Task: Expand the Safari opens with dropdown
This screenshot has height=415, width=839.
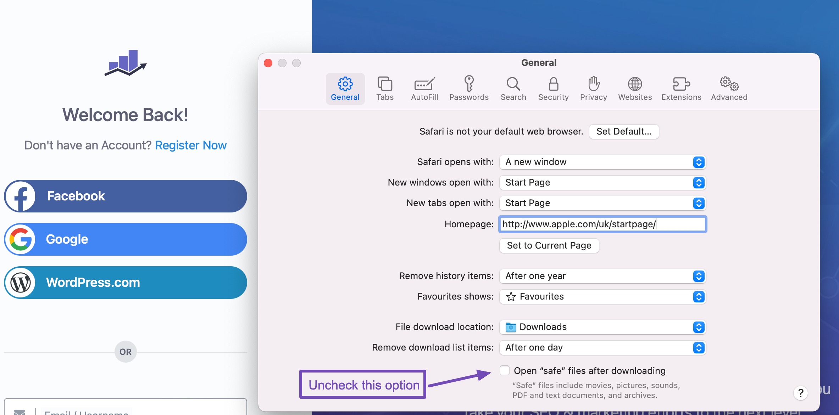Action: click(x=602, y=162)
